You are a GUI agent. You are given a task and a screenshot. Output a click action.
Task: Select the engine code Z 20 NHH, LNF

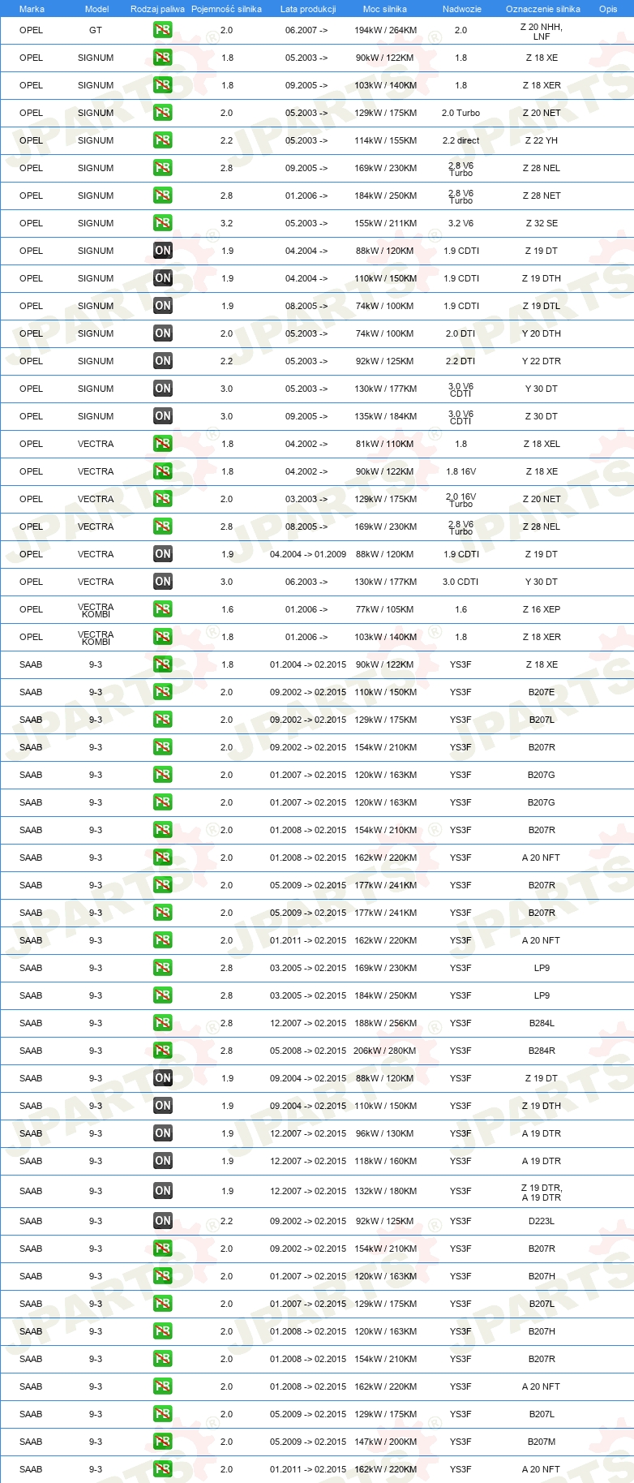[x=542, y=32]
